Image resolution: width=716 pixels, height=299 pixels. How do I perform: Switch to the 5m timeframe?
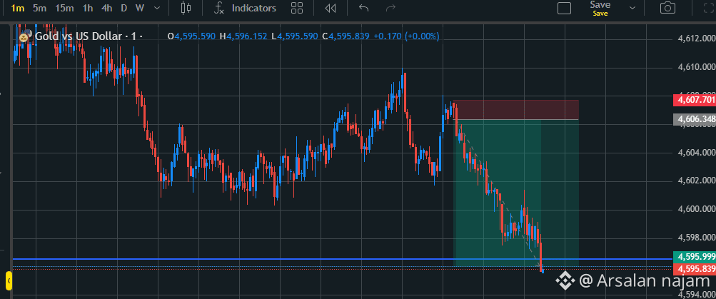tap(39, 8)
